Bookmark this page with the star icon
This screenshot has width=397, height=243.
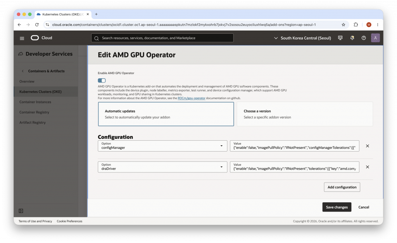pyautogui.click(x=343, y=24)
